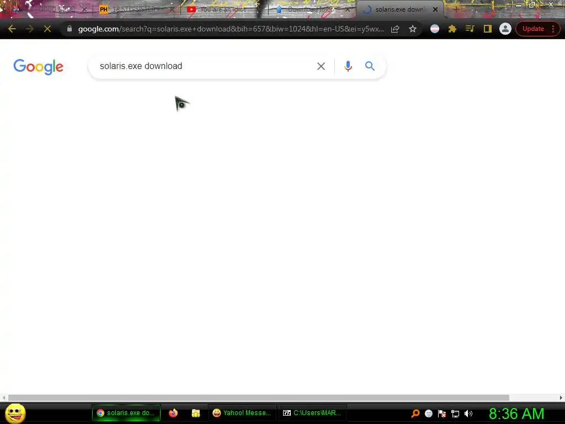View site info via lock icon

click(70, 29)
